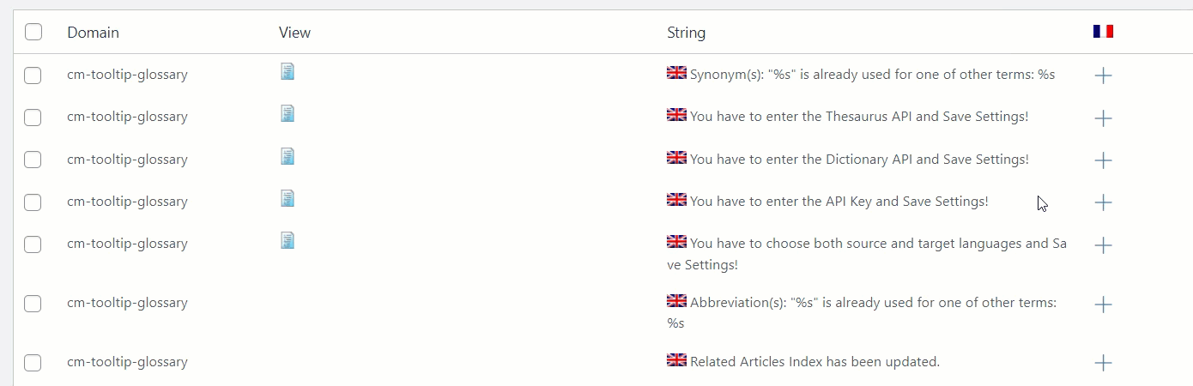Click the view icon for the Dictionary API string
The image size is (1193, 386).
tap(288, 156)
